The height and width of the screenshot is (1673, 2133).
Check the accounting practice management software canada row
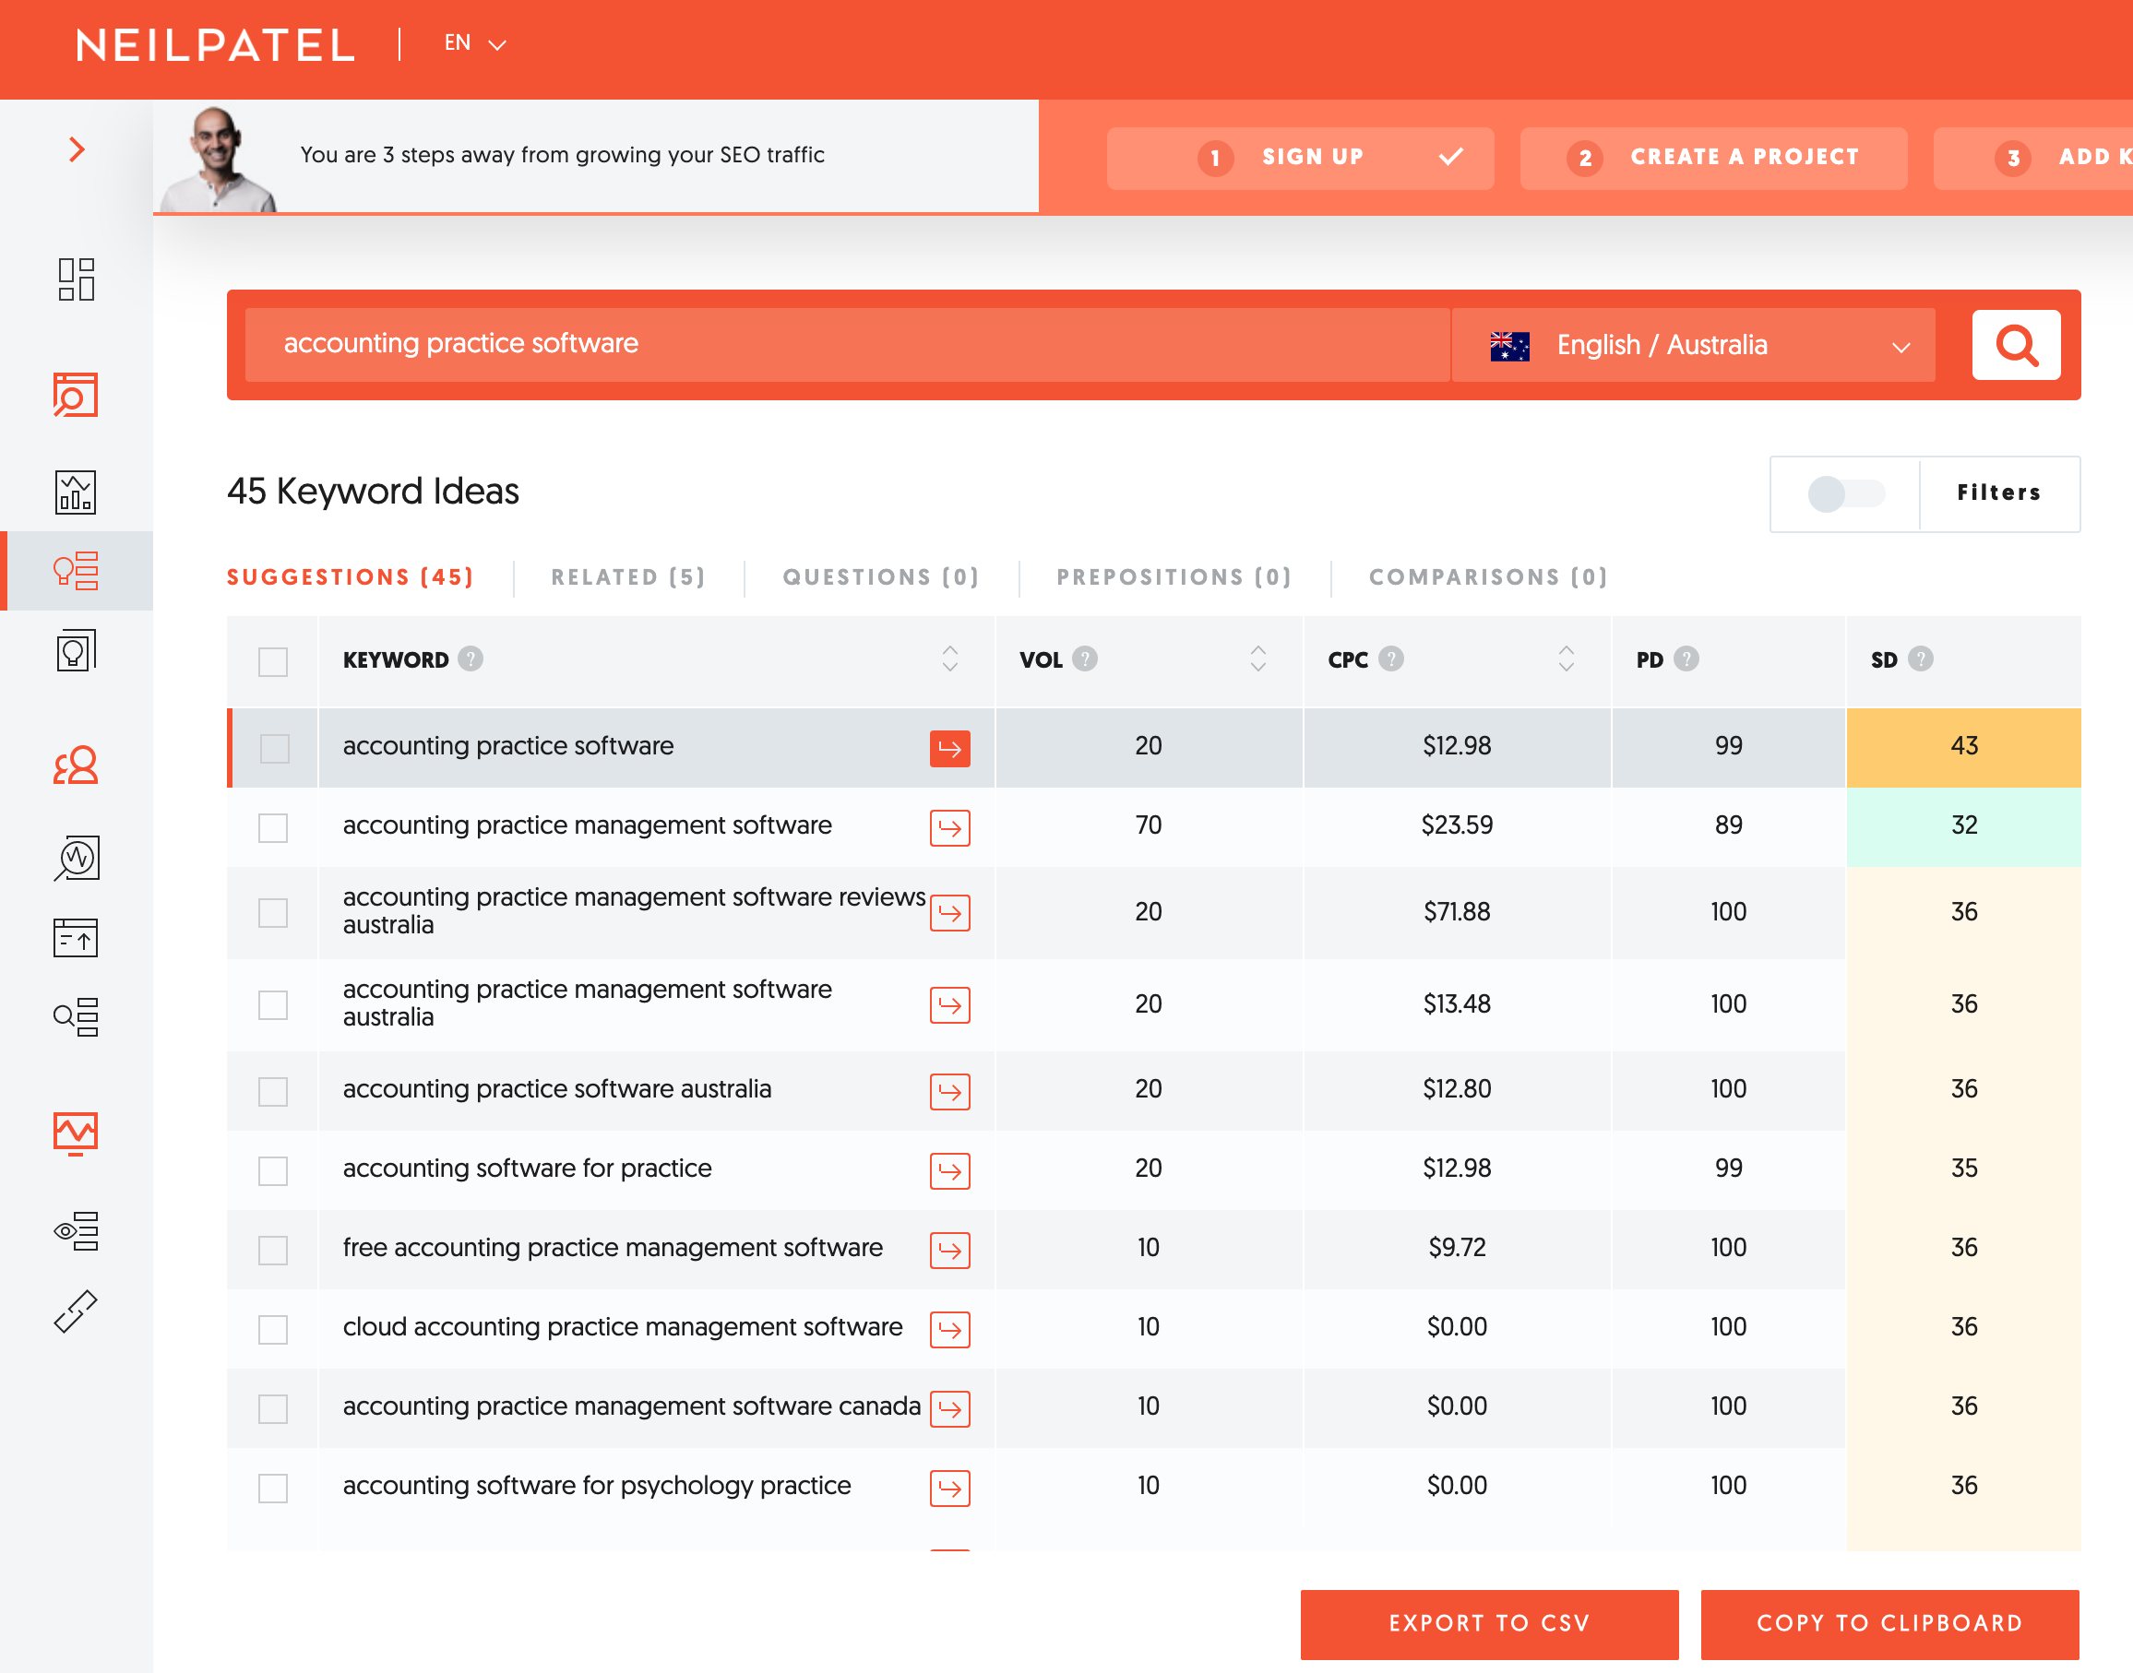[x=272, y=1408]
